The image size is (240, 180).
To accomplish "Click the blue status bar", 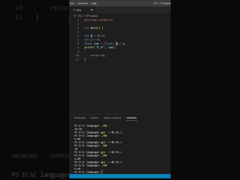I will click(120, 176).
